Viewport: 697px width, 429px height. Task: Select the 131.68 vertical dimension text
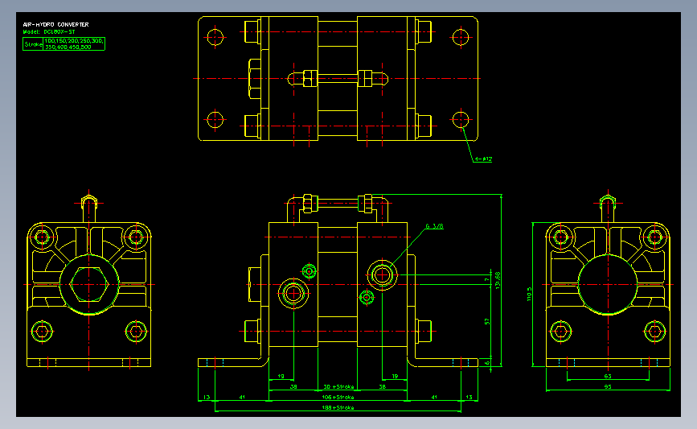click(x=498, y=281)
